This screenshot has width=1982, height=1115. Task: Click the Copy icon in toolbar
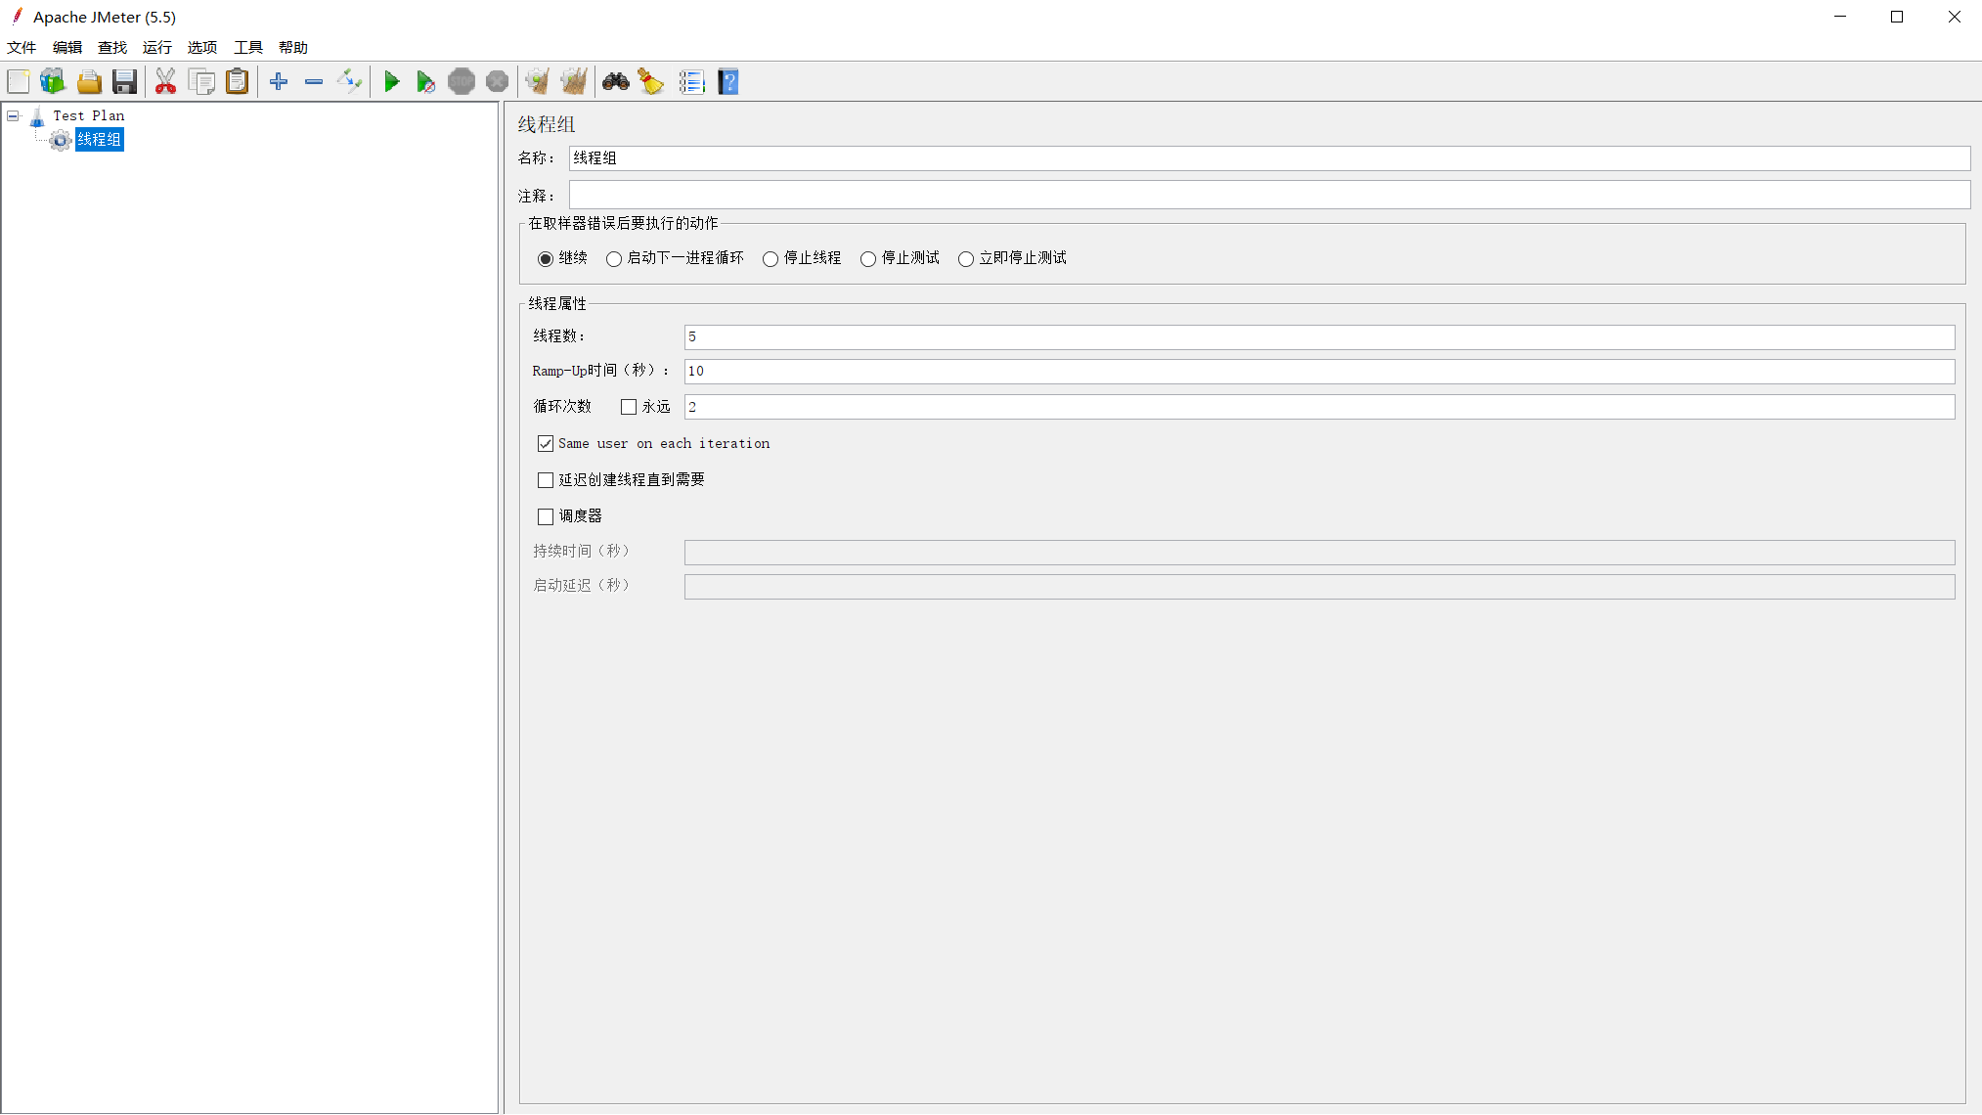click(201, 82)
